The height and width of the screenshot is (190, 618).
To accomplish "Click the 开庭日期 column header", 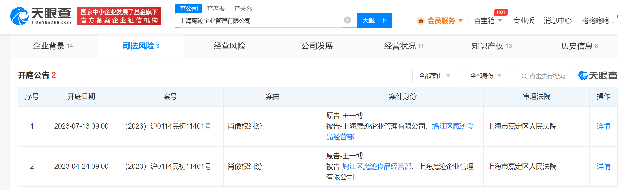I will click(81, 96).
